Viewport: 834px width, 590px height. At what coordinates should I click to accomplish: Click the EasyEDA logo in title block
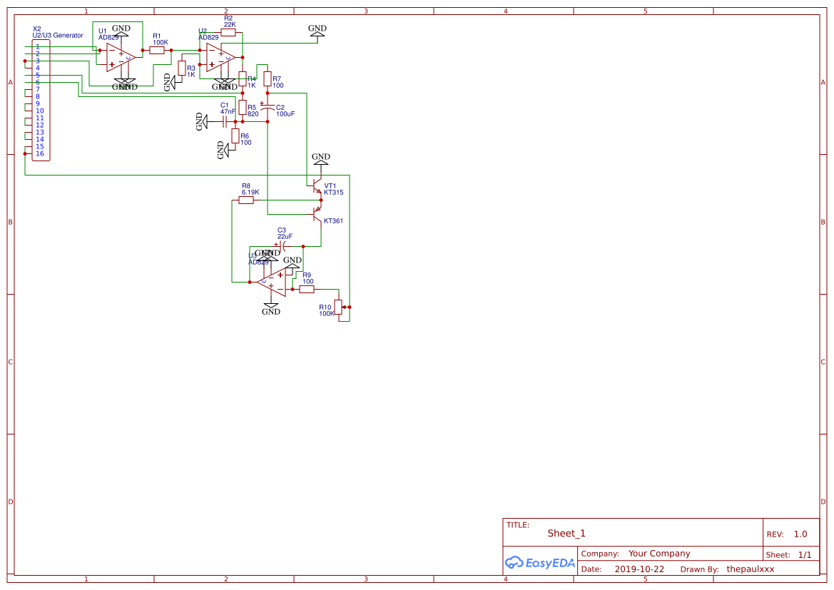click(540, 563)
